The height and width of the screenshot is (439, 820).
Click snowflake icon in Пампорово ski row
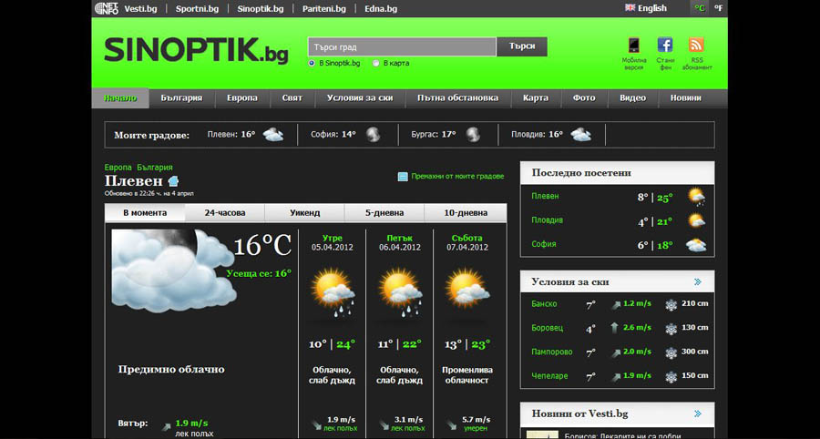[x=671, y=352]
